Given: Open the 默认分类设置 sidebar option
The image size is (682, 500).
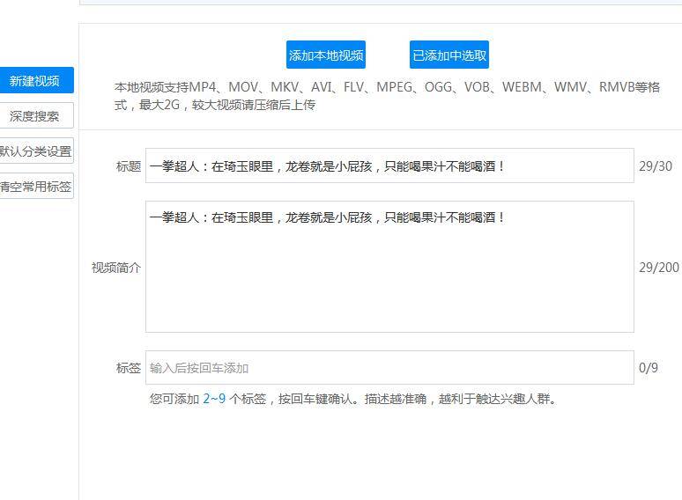Looking at the screenshot, I should click(36, 151).
